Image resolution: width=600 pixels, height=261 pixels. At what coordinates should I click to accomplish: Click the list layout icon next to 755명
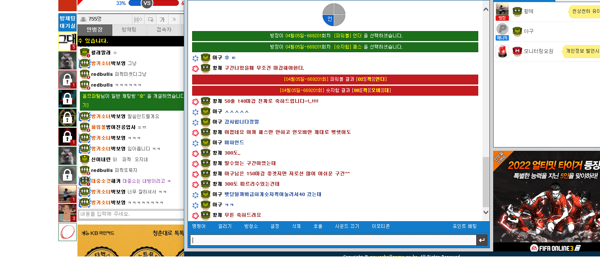coord(138,19)
